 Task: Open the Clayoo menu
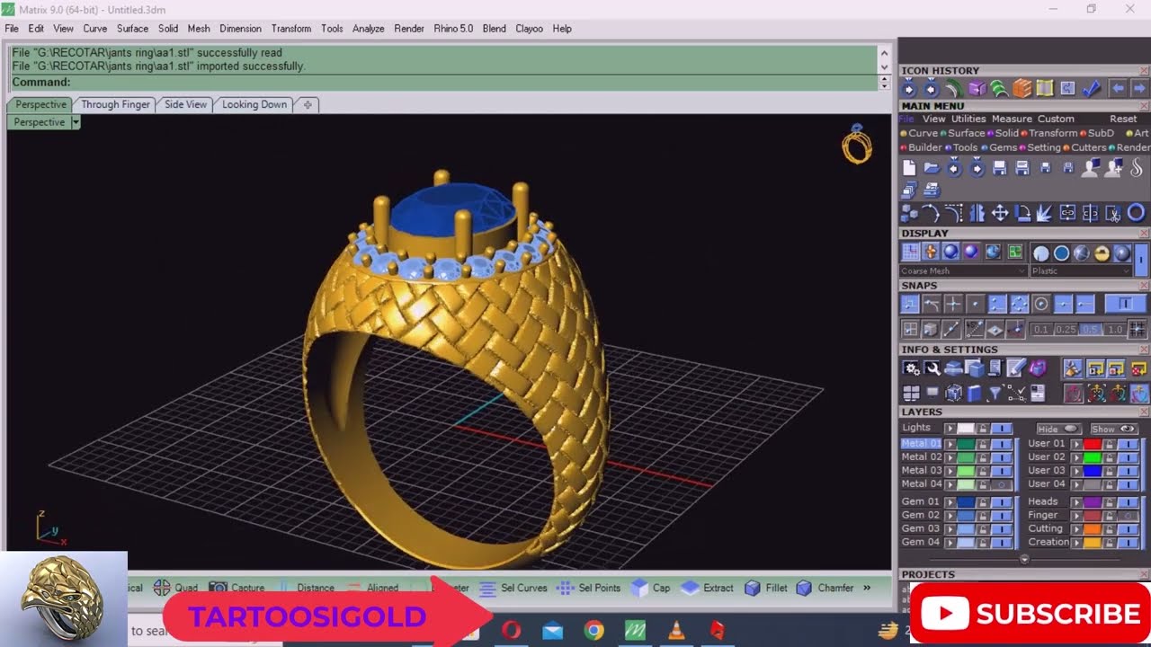pyautogui.click(x=529, y=29)
